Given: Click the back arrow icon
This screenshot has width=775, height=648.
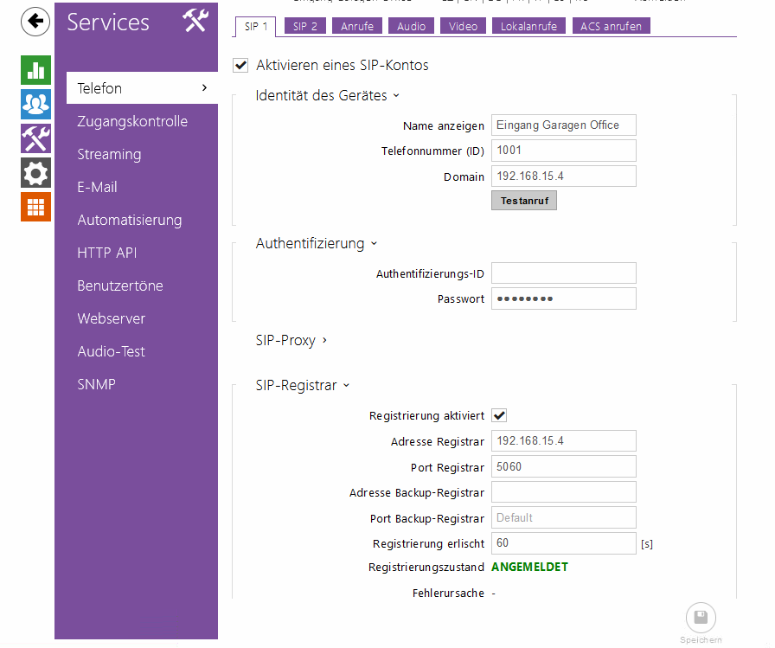Looking at the screenshot, I should pyautogui.click(x=35, y=22).
